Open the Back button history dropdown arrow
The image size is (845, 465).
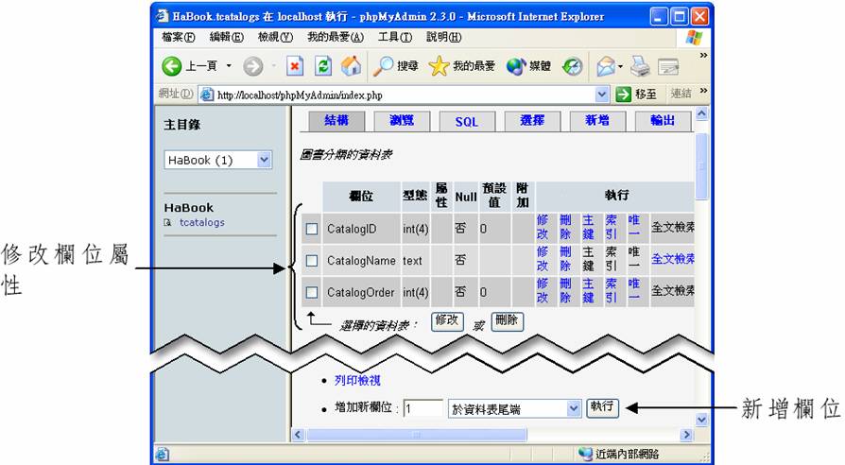(229, 66)
